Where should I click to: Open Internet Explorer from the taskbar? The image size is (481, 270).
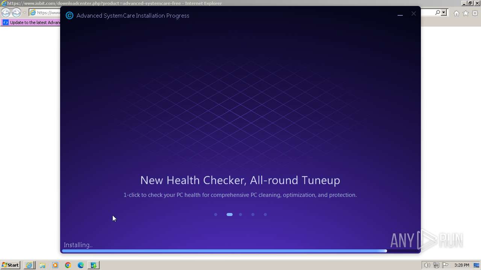29,265
